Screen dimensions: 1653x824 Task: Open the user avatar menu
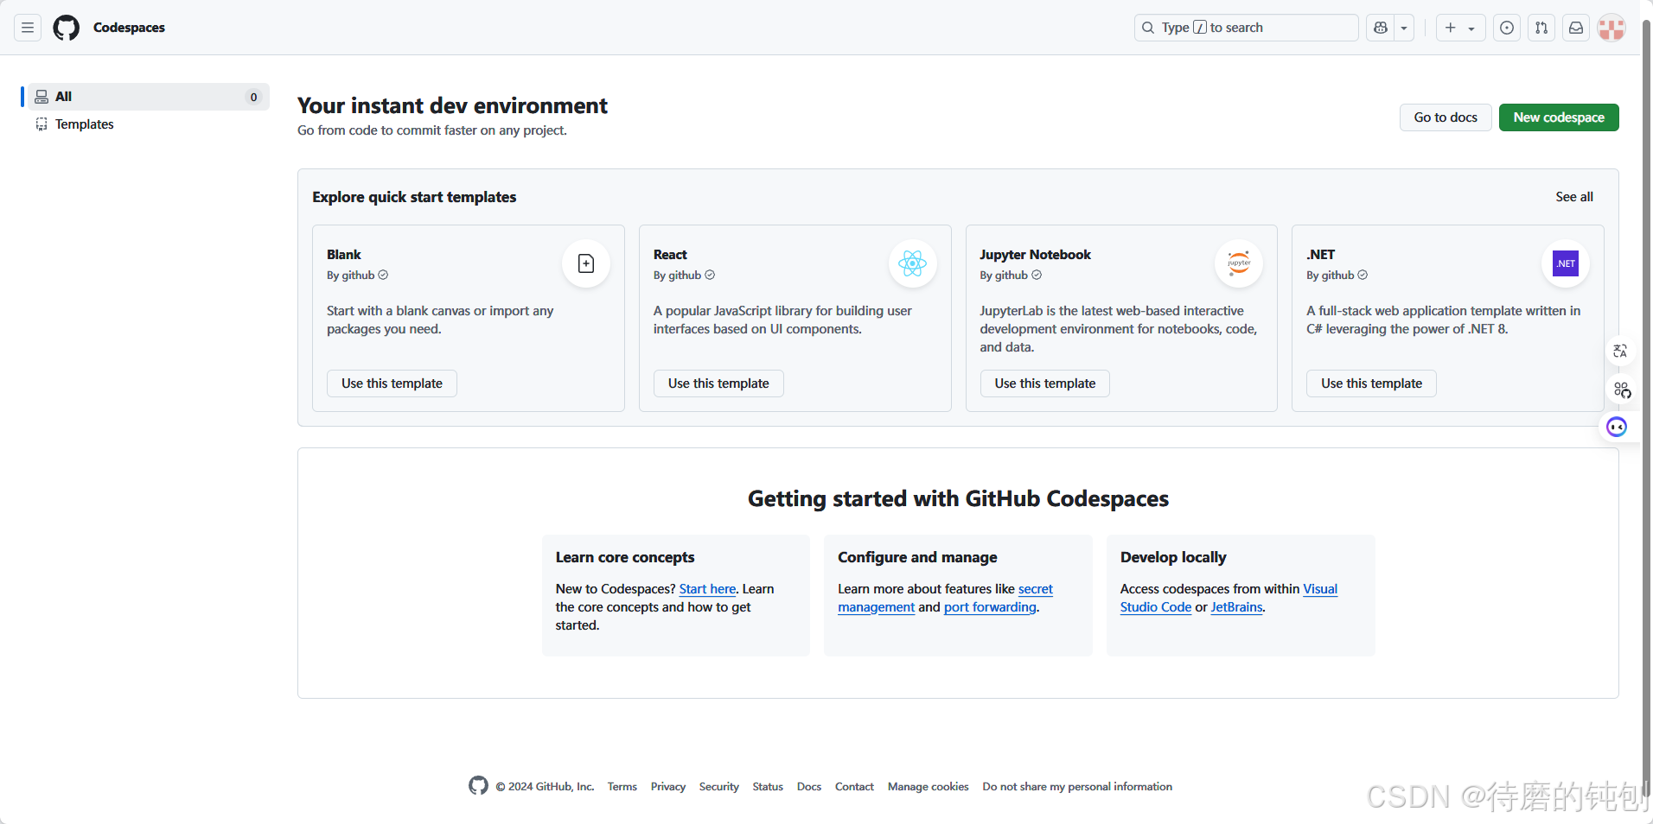(x=1612, y=28)
